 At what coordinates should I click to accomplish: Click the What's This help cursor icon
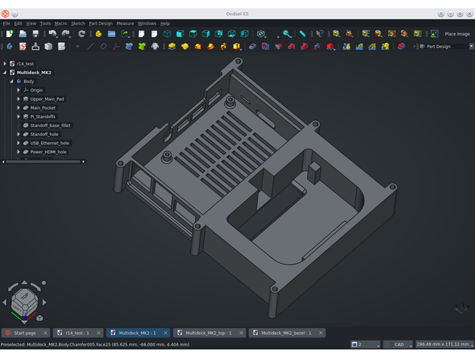pos(320,34)
